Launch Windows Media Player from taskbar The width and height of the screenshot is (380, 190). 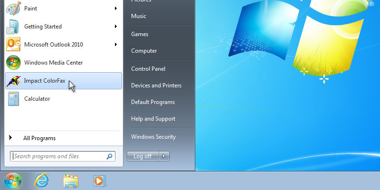[99, 180]
